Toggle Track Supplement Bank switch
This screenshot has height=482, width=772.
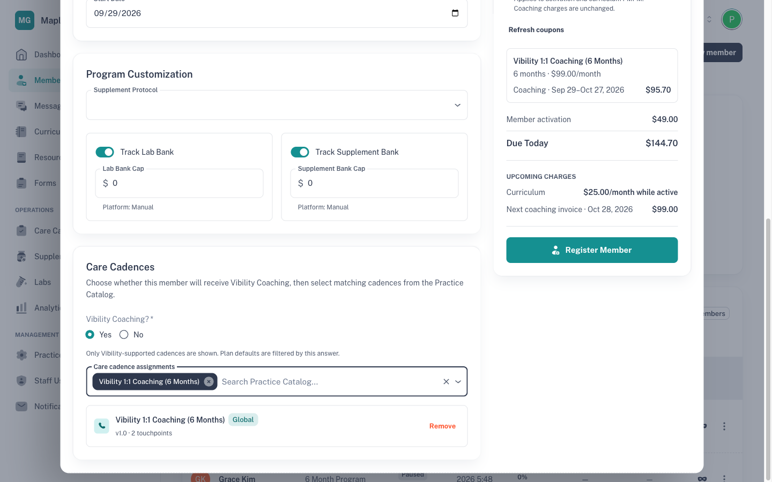point(300,152)
